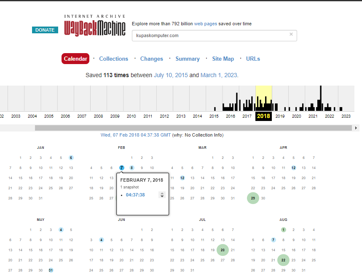Switch to the Collections tab
Screen dimensions: 362x274
click(114, 59)
